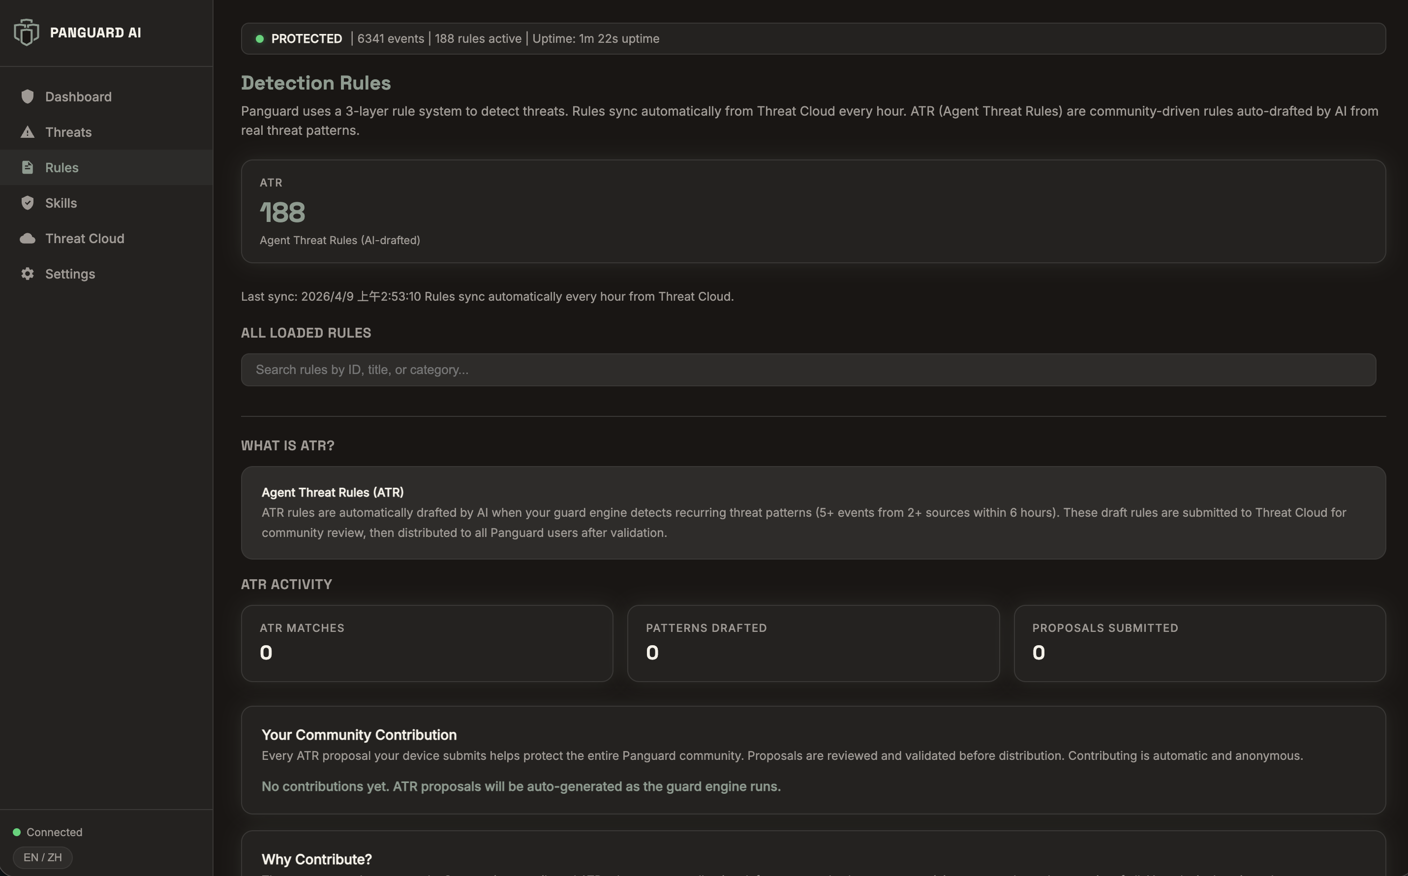
Task: Click the green PROTECTED status dot
Action: tap(259, 39)
